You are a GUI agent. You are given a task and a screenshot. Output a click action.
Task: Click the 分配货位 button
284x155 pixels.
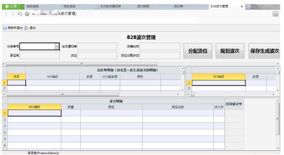(198, 51)
